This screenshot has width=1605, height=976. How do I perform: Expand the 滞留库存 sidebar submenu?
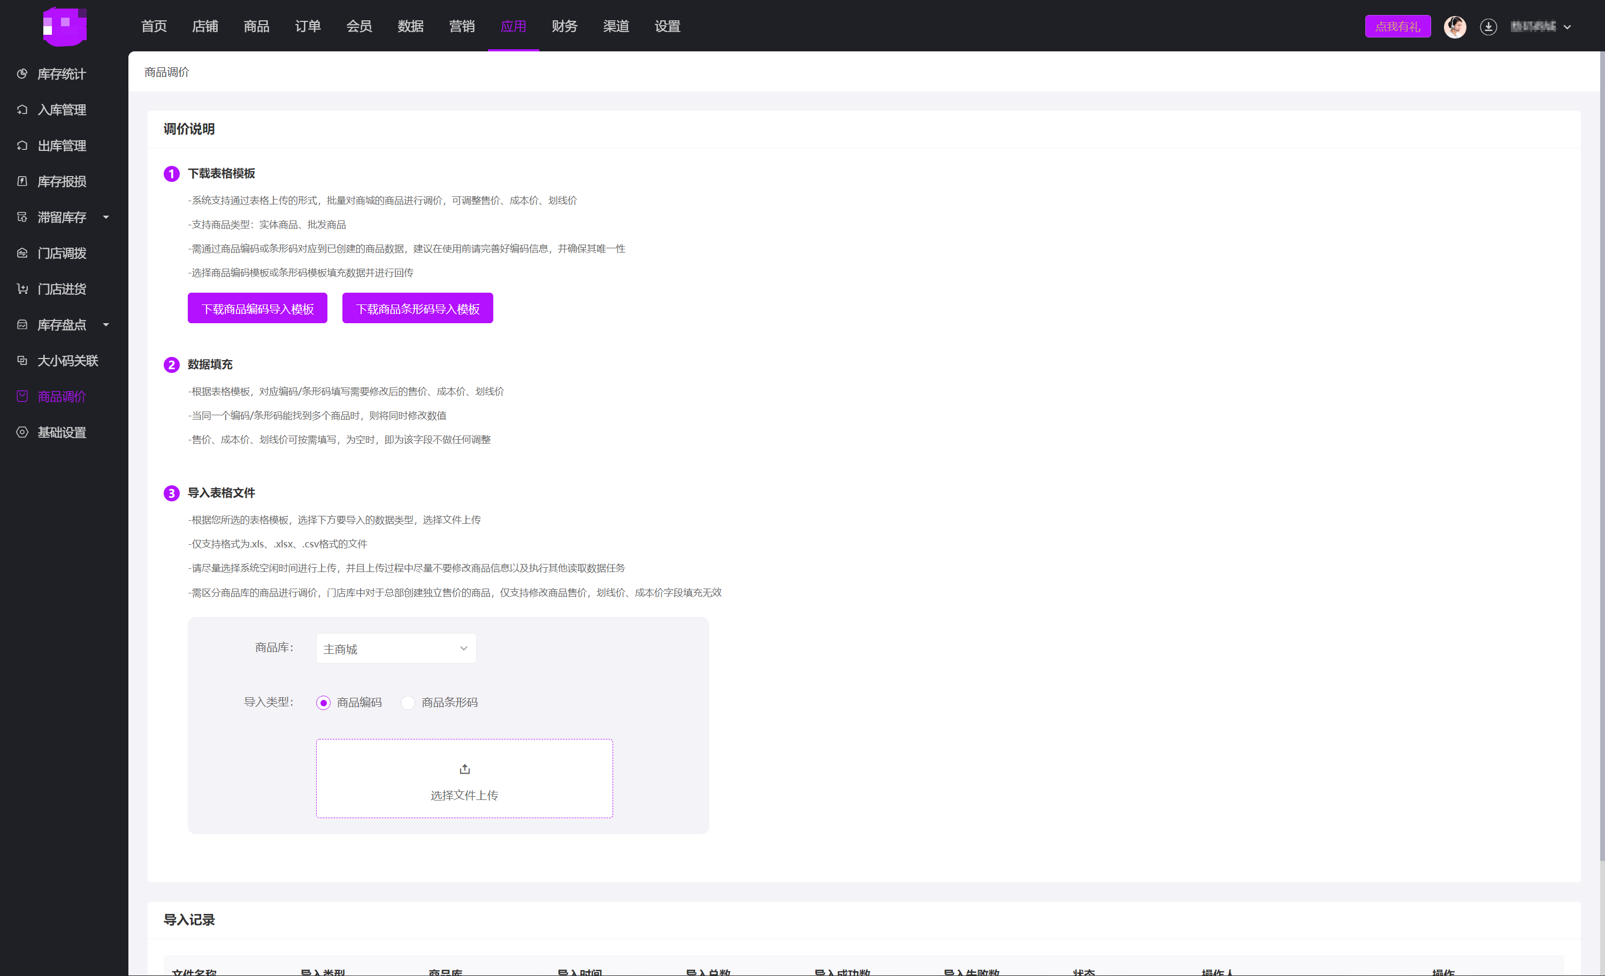pyautogui.click(x=105, y=217)
